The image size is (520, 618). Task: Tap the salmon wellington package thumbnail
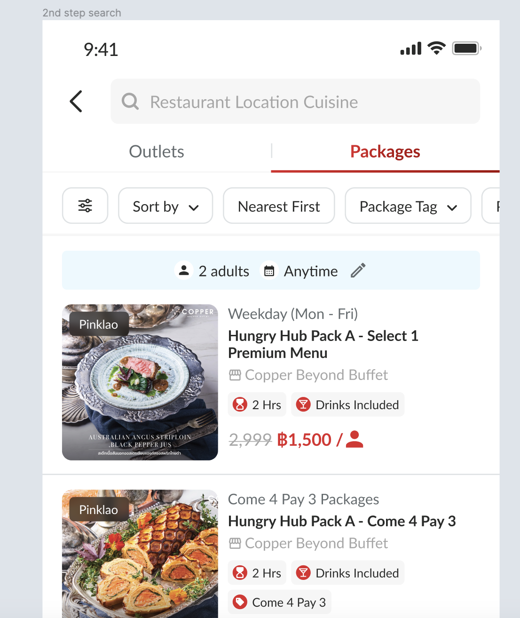[140, 555]
